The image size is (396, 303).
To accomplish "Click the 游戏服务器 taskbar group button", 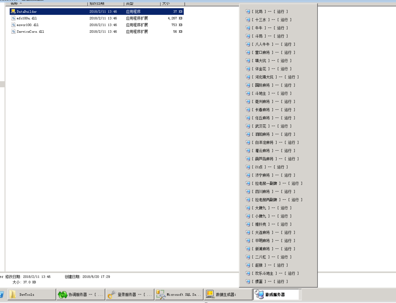I will coord(276,295).
